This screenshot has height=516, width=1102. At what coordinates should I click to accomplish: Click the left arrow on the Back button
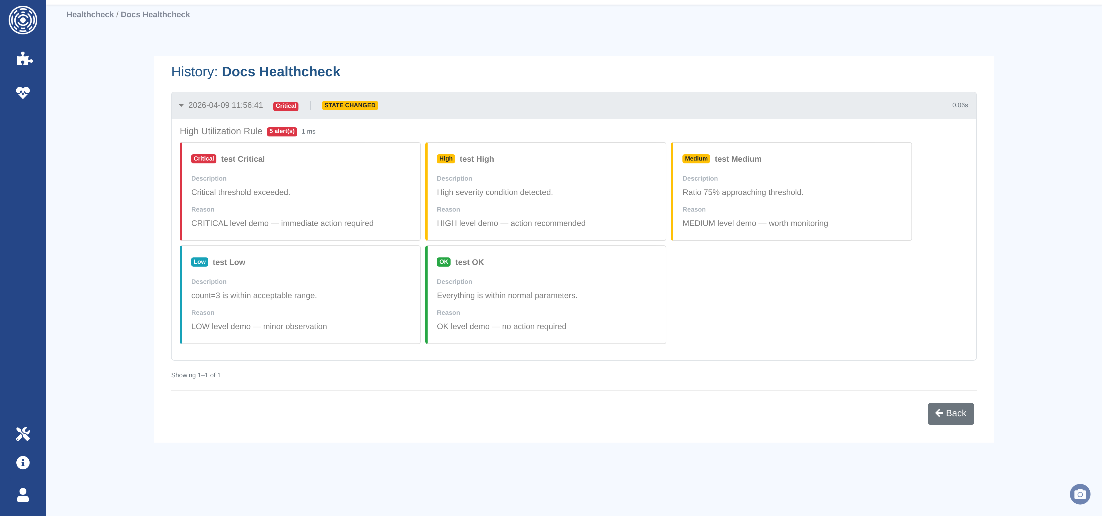(x=939, y=413)
